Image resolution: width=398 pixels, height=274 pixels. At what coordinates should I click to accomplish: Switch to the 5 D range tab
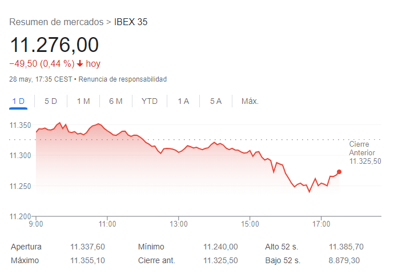[x=51, y=101]
